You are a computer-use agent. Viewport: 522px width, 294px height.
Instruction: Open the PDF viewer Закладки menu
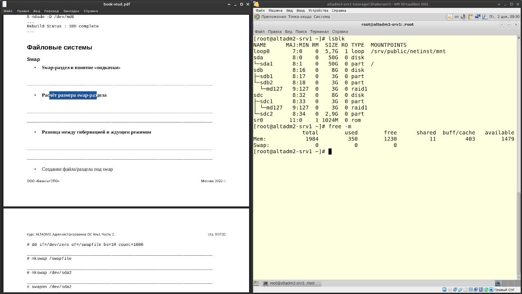coord(71,11)
